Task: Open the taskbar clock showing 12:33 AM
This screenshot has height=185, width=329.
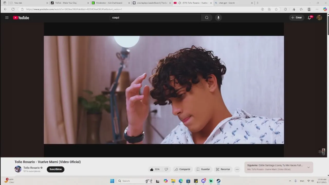Action: [x=322, y=181]
